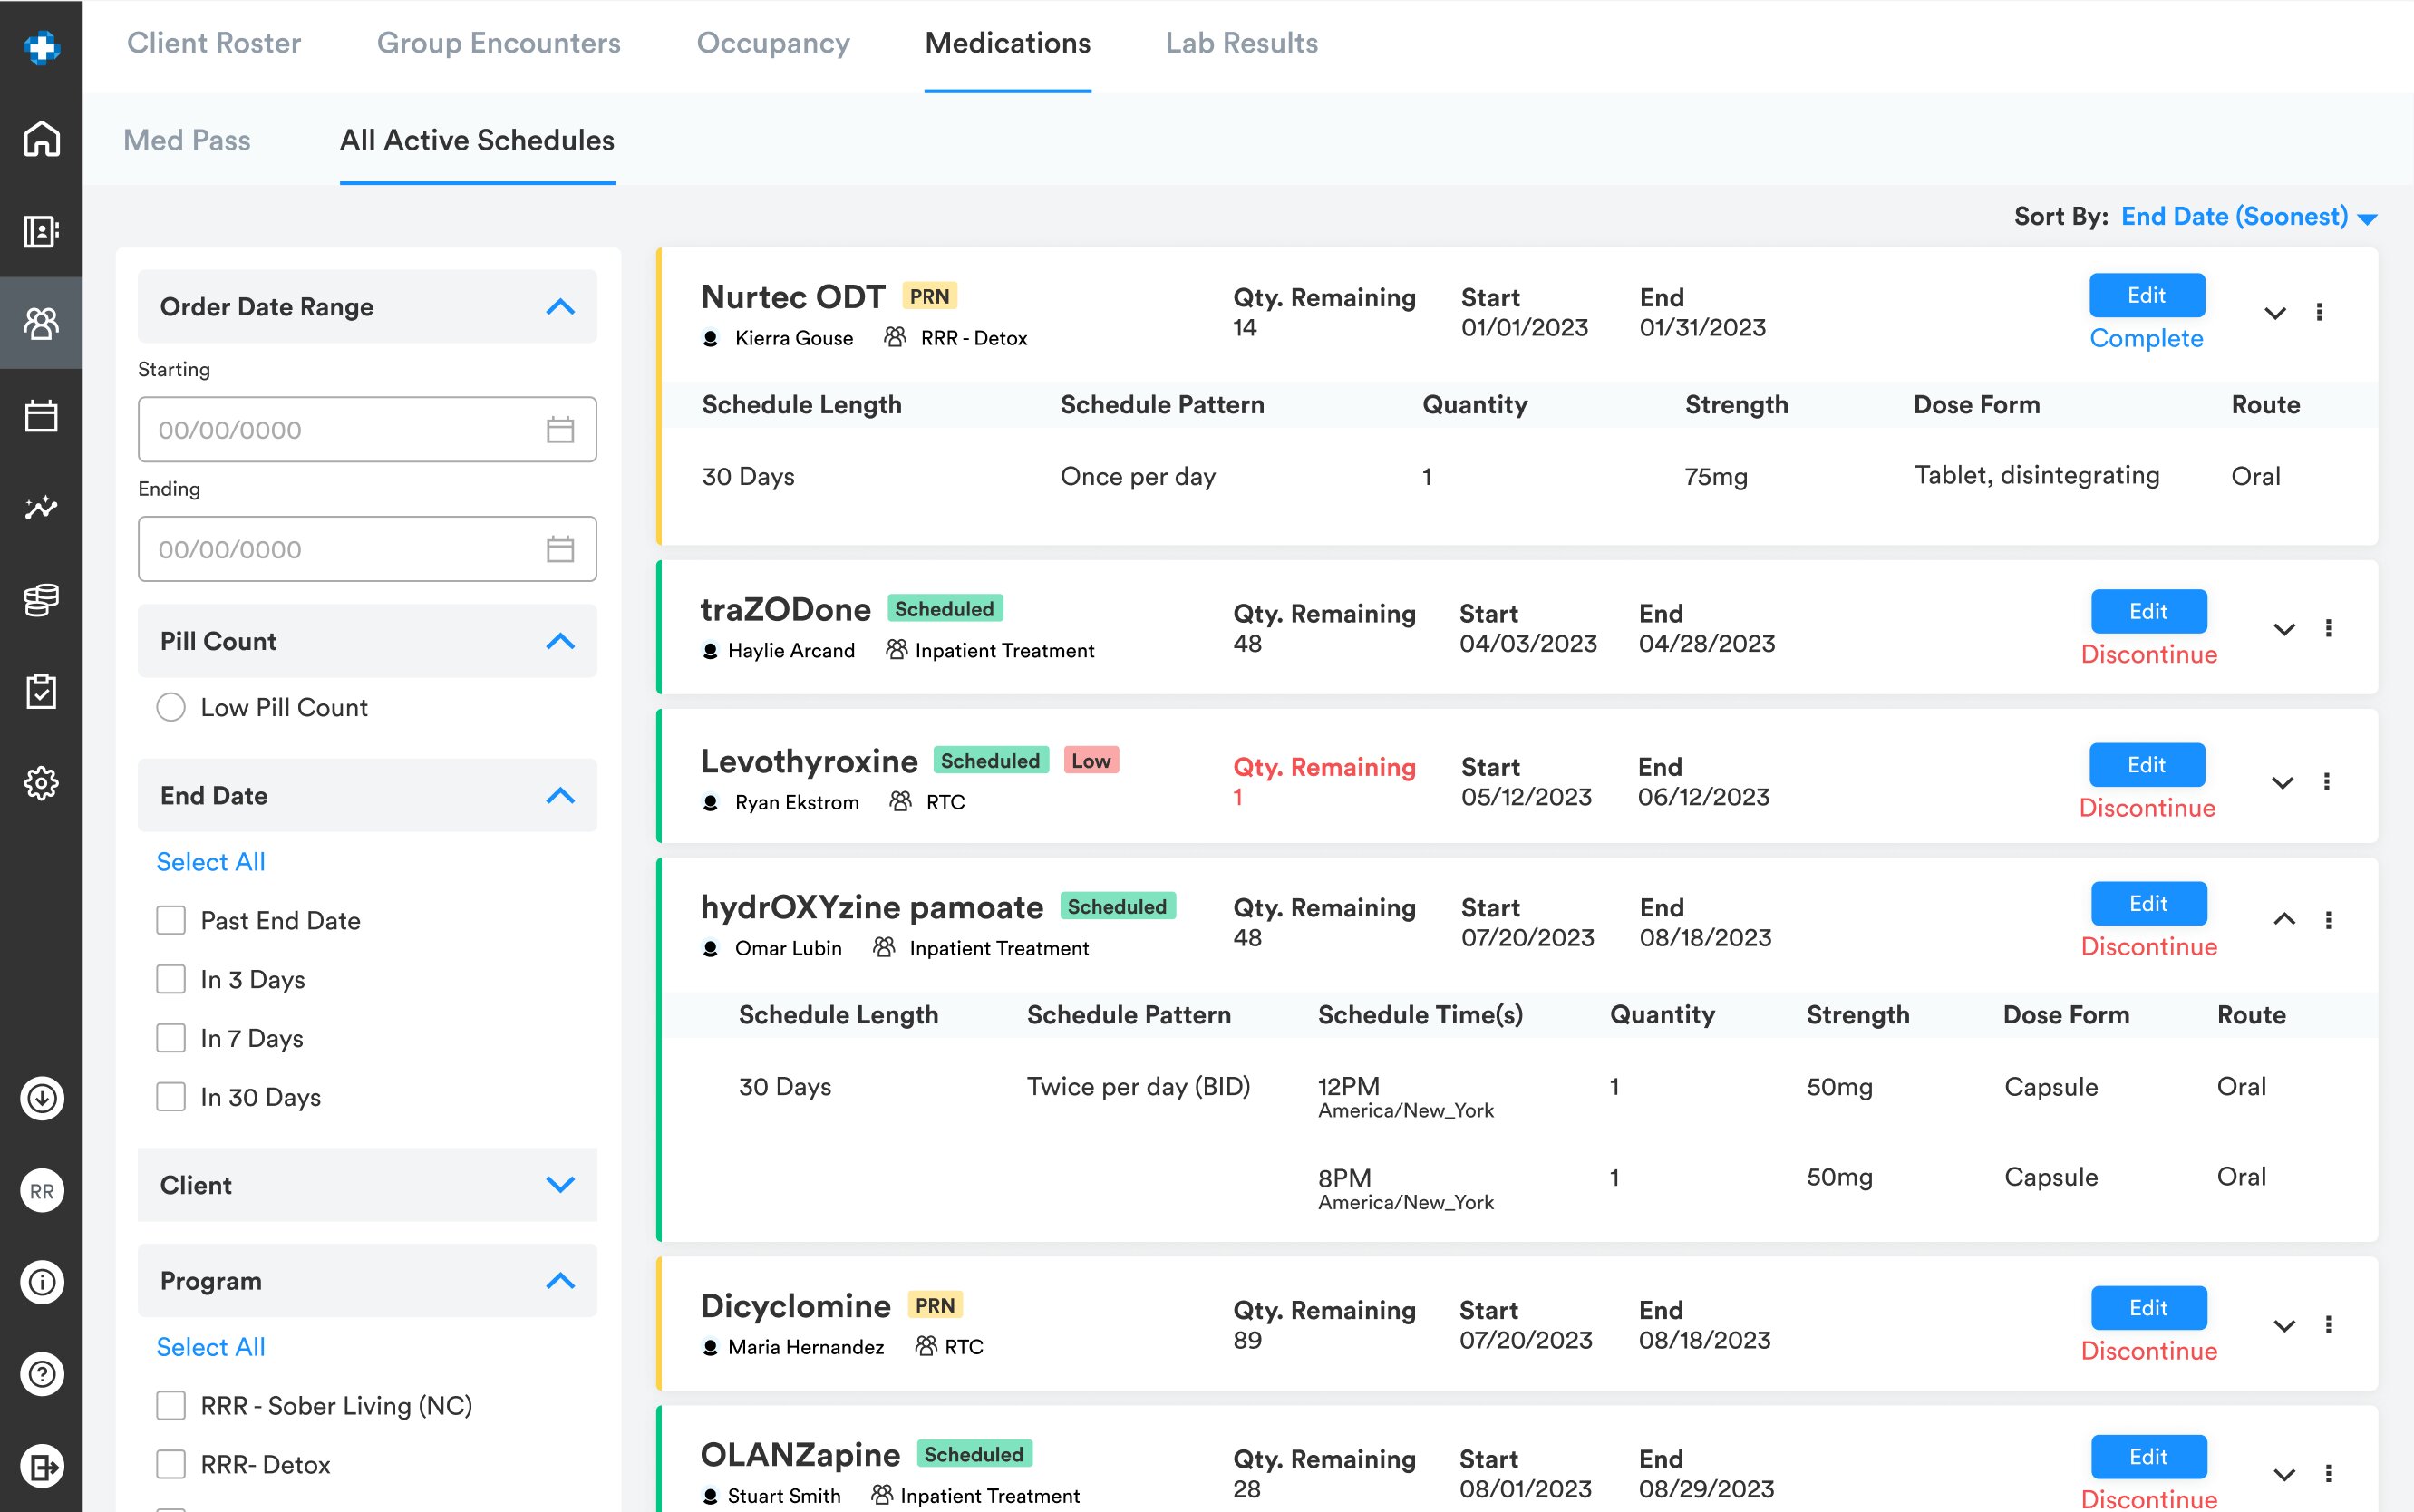
Task: Select the Low Pill Count radio button
Action: [x=171, y=708]
